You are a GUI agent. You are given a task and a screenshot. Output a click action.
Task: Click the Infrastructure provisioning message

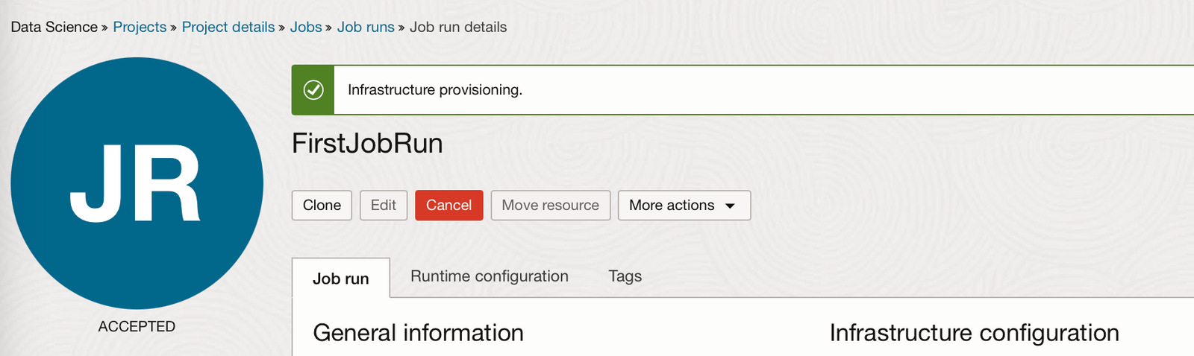pyautogui.click(x=435, y=90)
